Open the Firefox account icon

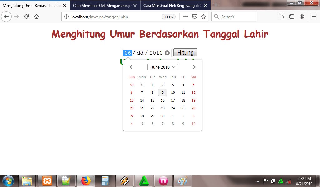click(302, 17)
